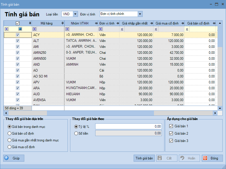This screenshot has width=226, height=169.
Task: Click the pin icon in Đơn vị tính header
Action: [118, 23]
